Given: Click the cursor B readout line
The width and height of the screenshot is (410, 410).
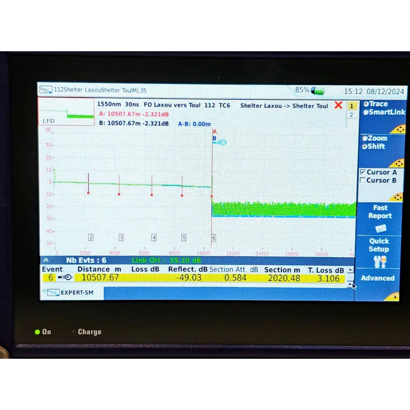Looking at the screenshot, I should (134, 123).
